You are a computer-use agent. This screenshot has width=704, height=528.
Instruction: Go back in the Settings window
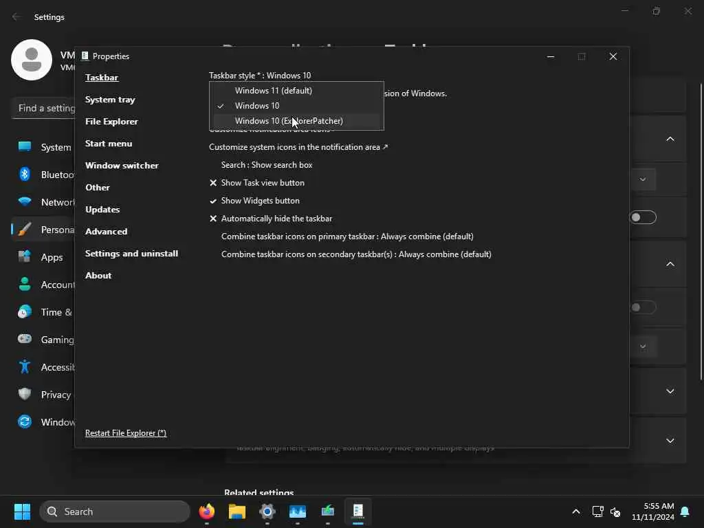16,16
